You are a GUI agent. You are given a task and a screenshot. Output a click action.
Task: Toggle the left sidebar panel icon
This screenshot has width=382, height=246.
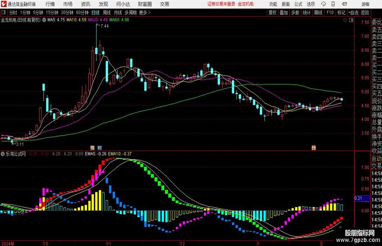[4, 13]
